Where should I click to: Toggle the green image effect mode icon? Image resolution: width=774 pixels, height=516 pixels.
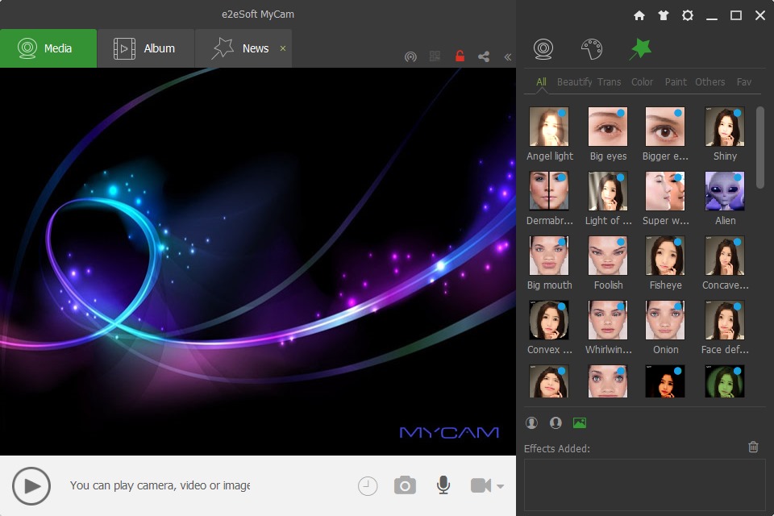click(579, 422)
